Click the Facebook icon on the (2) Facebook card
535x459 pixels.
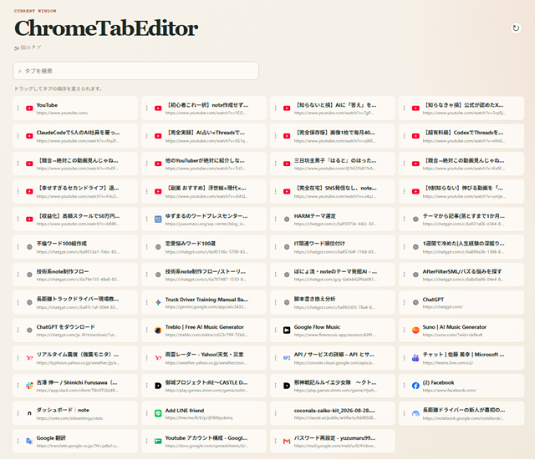tap(415, 386)
